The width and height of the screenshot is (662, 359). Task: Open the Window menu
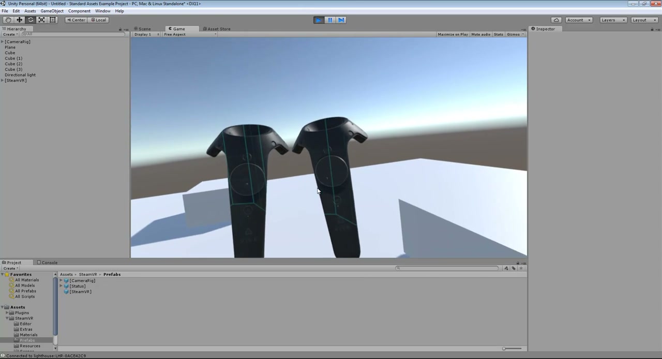point(102,11)
